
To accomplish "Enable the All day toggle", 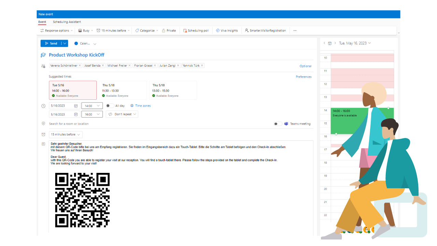I will [x=109, y=106].
